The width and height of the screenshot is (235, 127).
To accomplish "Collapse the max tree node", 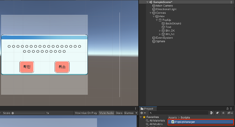I will point(154,16).
